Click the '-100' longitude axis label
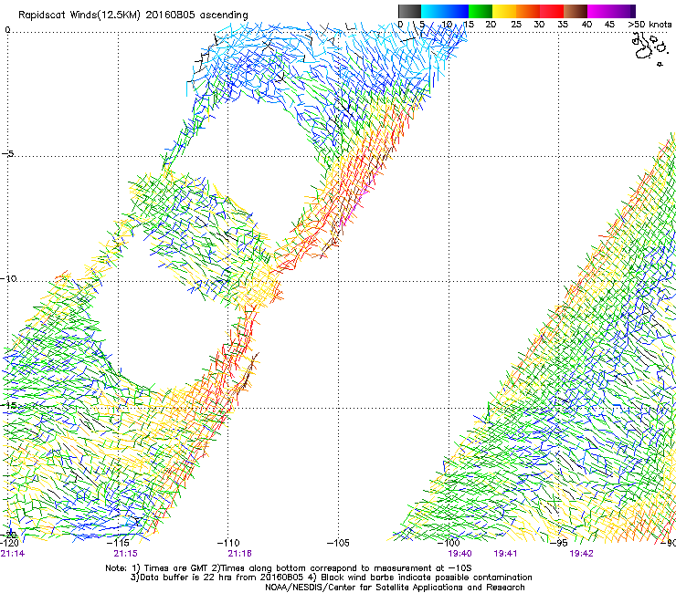The image size is (676, 593). [x=449, y=543]
